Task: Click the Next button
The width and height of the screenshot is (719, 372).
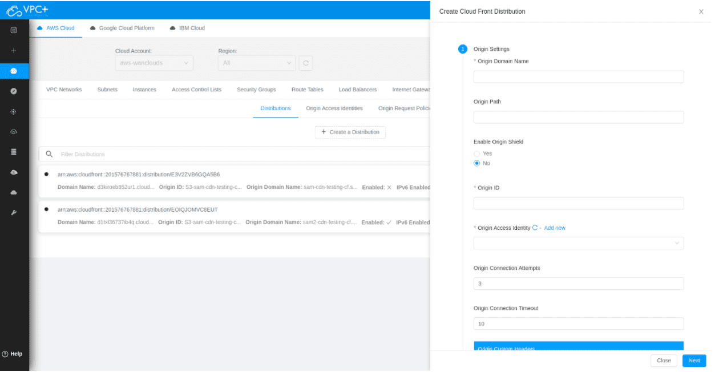Action: coord(694,361)
